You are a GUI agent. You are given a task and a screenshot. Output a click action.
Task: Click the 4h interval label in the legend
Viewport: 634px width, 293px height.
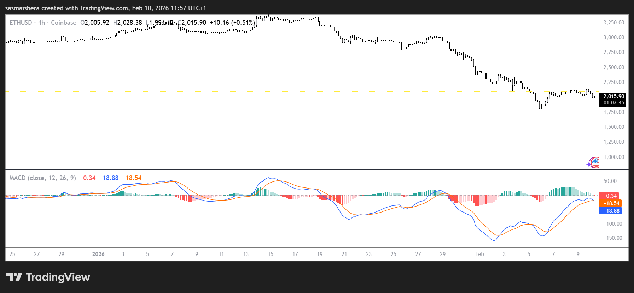click(41, 23)
